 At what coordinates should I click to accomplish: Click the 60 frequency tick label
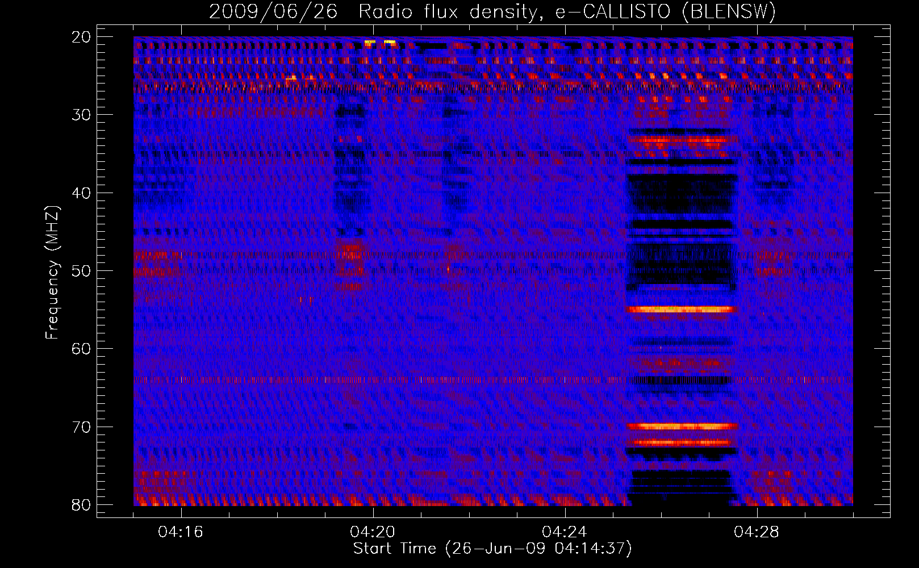click(x=82, y=349)
